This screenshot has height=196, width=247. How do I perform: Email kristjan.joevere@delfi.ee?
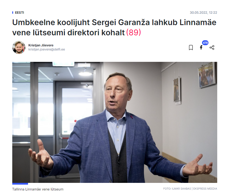(47, 49)
